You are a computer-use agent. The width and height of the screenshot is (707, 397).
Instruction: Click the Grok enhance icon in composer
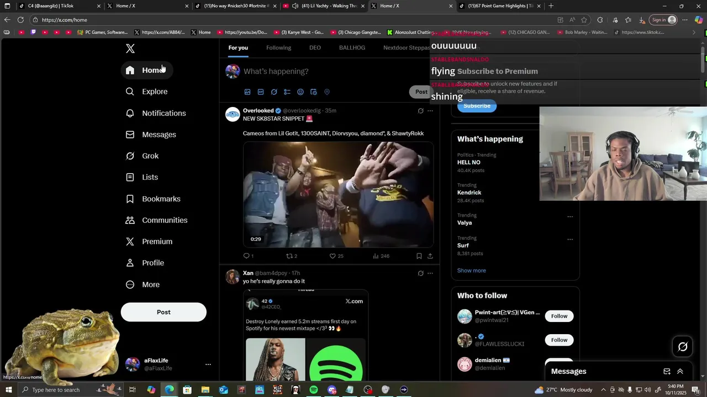click(x=274, y=92)
